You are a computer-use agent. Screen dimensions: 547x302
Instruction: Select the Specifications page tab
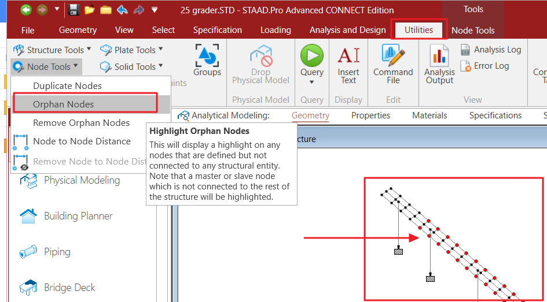(x=495, y=115)
